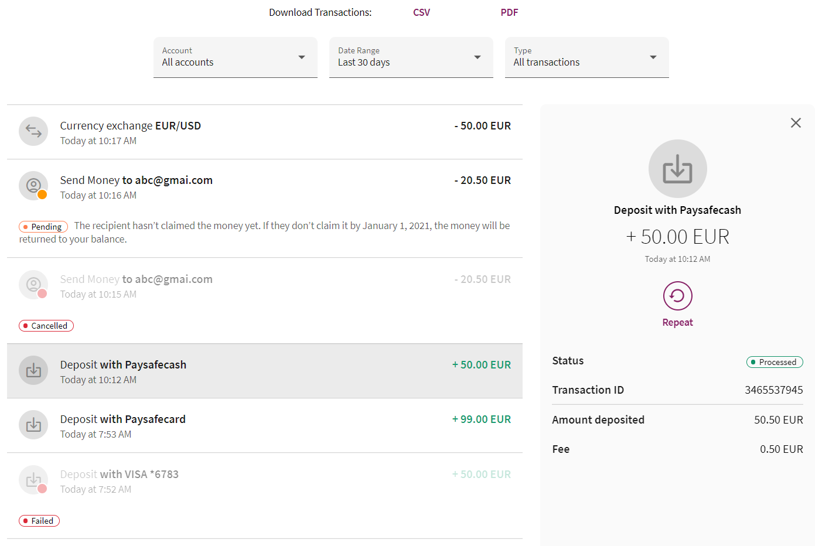Select the Deposit with Paysafecard row

pyautogui.click(x=265, y=425)
